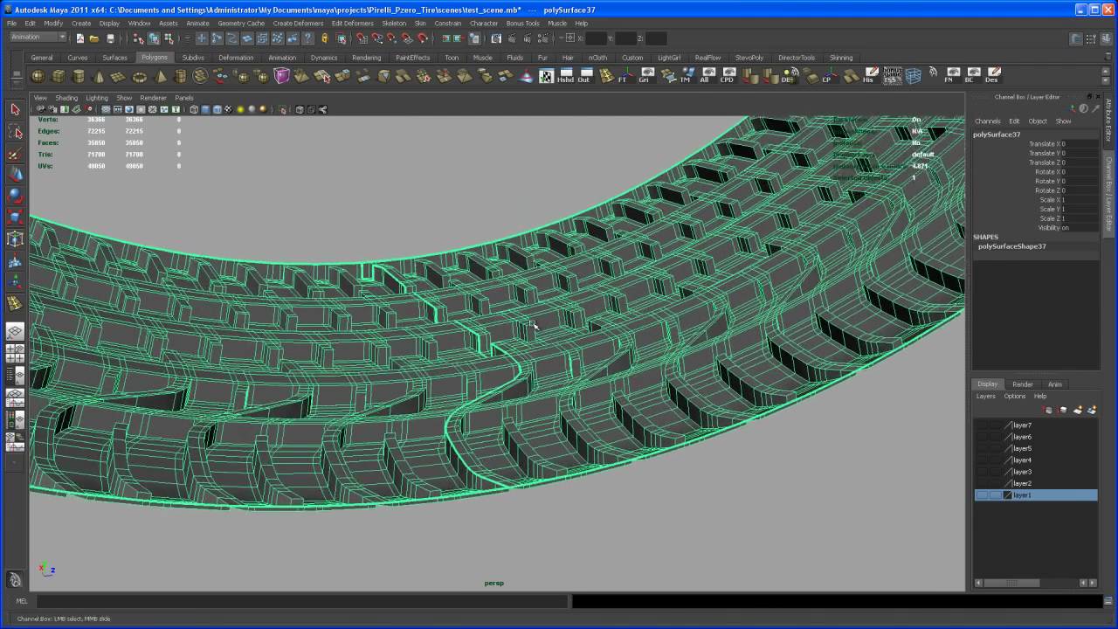Click the TM shelf icon
This screenshot has height=629, width=1118.
(686, 77)
